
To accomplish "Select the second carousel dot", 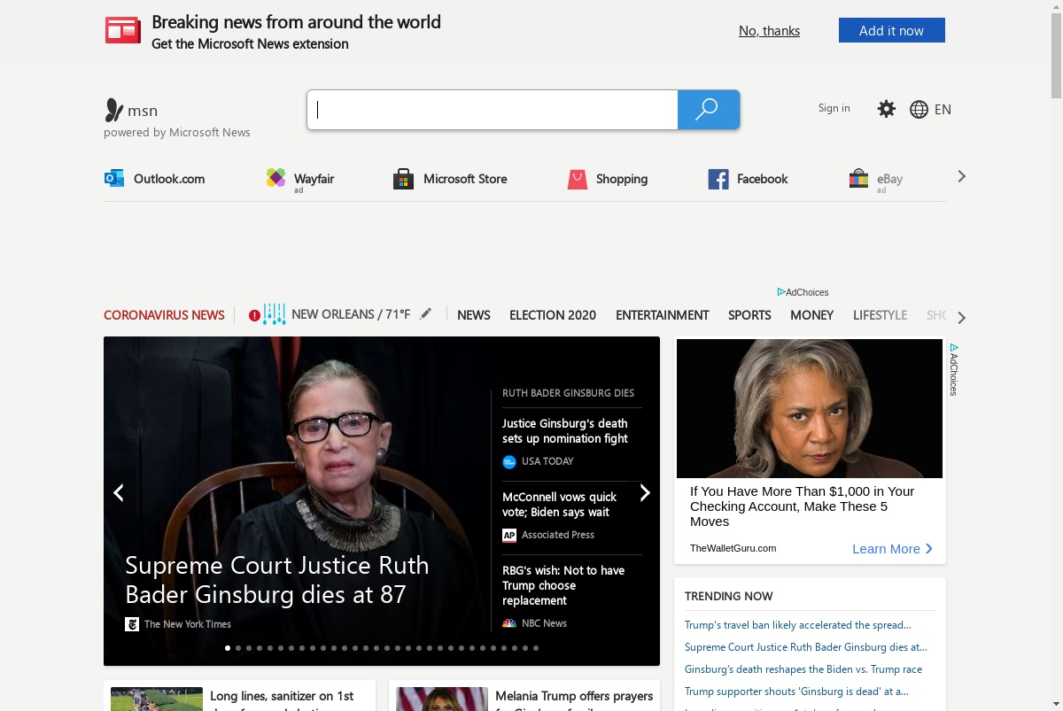I will (x=238, y=648).
